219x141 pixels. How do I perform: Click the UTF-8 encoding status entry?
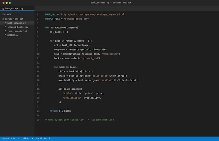(x=25, y=138)
